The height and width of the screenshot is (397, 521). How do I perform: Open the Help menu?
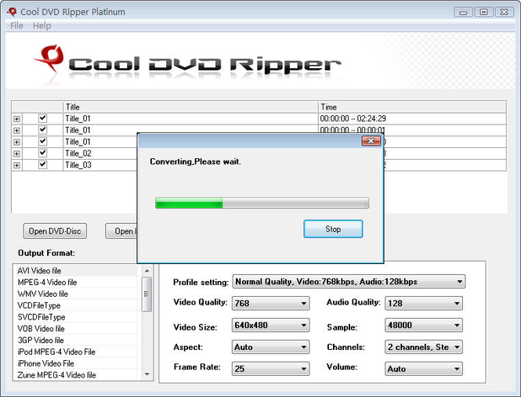click(42, 26)
